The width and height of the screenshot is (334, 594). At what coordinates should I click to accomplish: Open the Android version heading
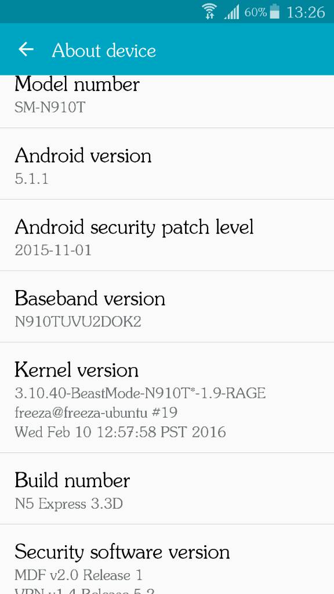coord(83,155)
